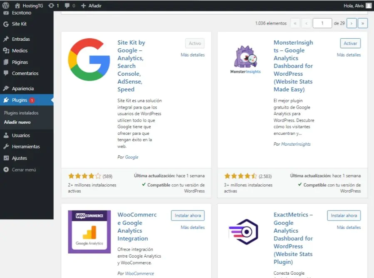The width and height of the screenshot is (374, 278).
Task: Click the Herramientas wrench icon
Action: click(6, 146)
